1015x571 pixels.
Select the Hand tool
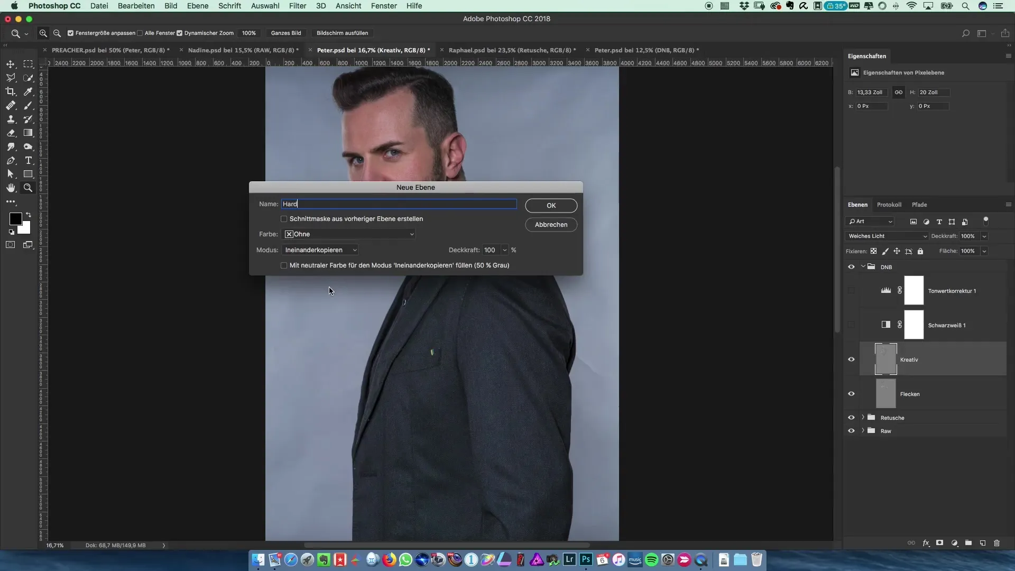(x=11, y=188)
